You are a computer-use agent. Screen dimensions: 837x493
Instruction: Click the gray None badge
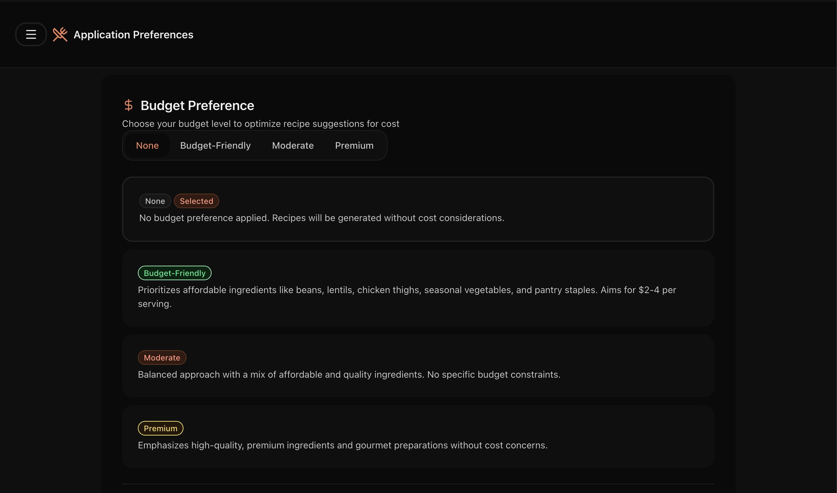[x=155, y=201]
